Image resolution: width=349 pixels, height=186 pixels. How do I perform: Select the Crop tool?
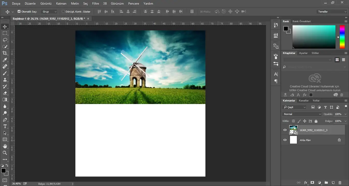(5, 53)
